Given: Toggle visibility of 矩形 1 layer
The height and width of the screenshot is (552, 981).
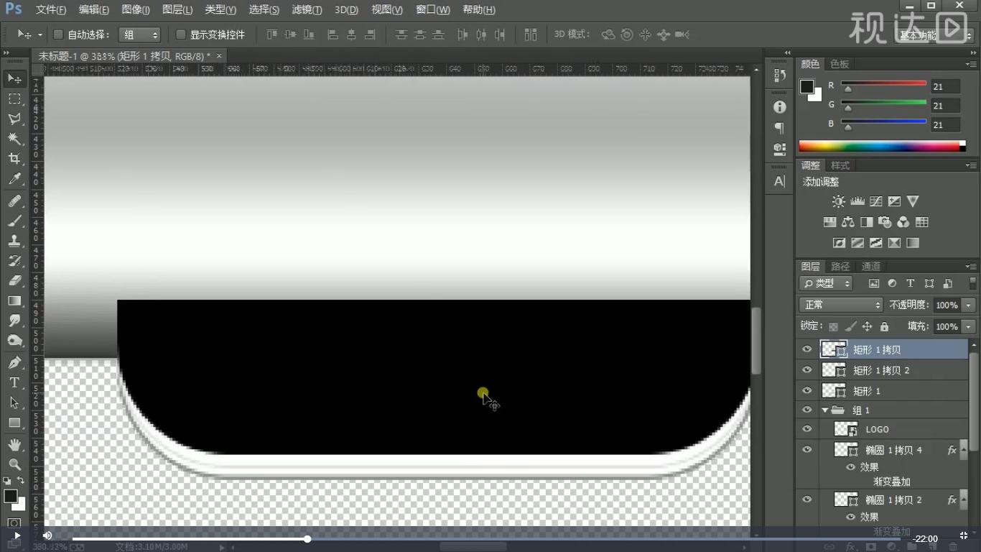Looking at the screenshot, I should coord(807,390).
